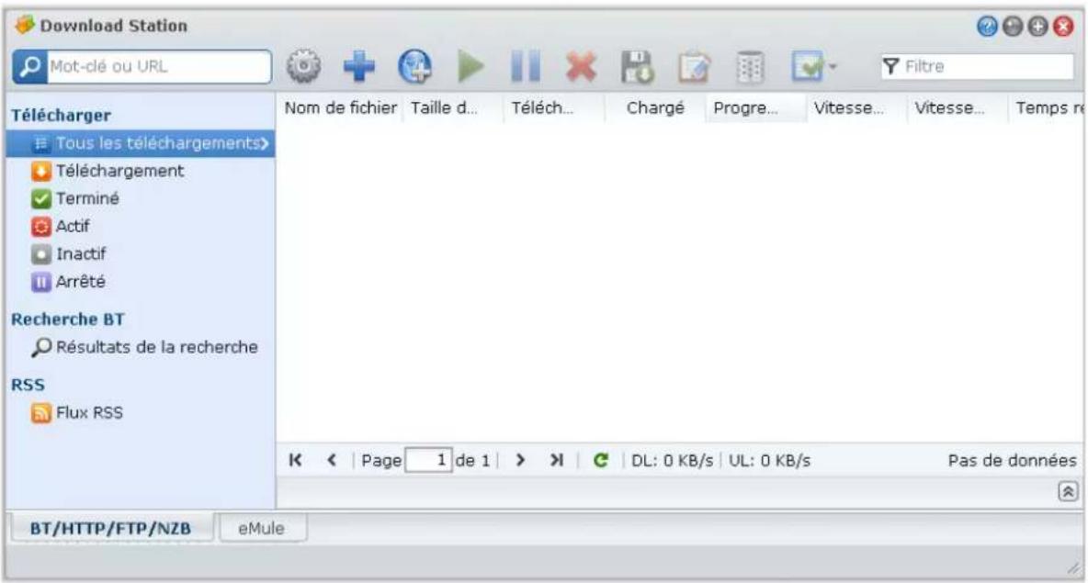Switch to the eMule tab
The image size is (1088, 583).
[x=262, y=529]
